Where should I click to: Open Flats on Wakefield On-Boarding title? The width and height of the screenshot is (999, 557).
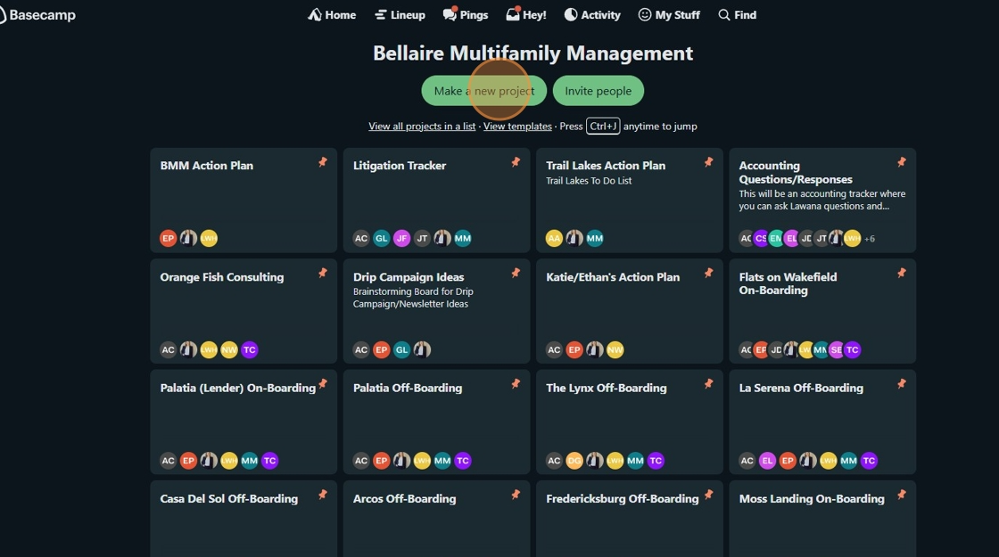(788, 283)
